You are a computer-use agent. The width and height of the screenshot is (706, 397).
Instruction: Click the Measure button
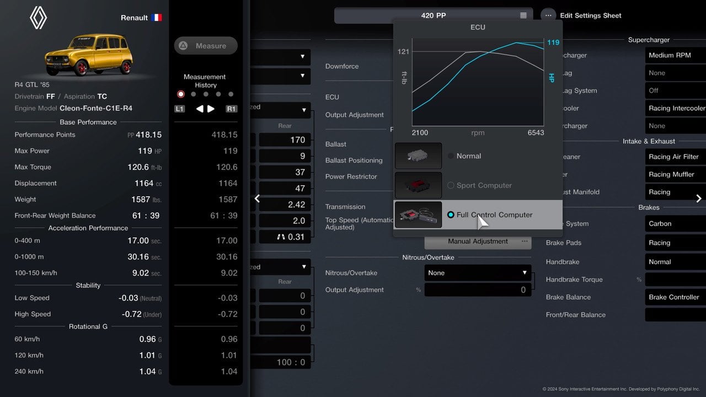(x=206, y=46)
